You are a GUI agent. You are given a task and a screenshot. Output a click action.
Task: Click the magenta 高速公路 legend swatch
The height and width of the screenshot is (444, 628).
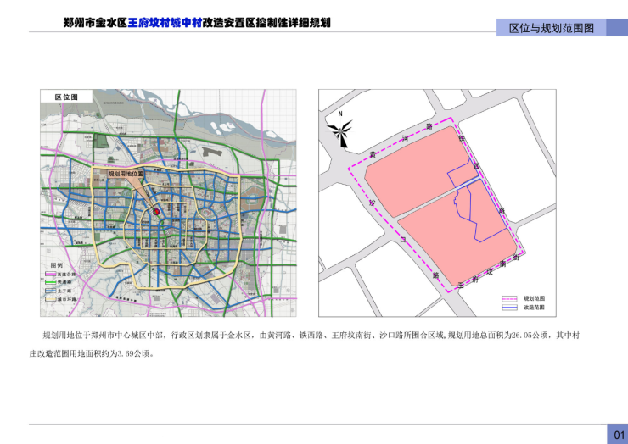50,275
